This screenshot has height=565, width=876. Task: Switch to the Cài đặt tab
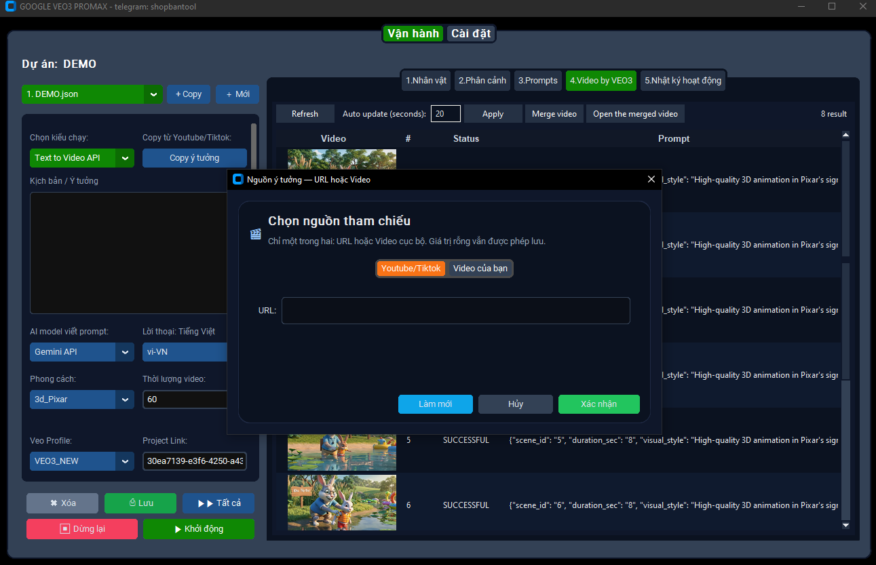click(x=471, y=33)
